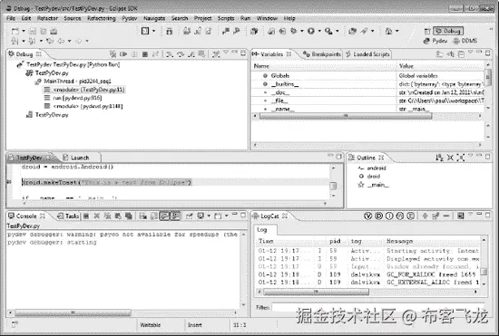Screen dimensions: 499x336
Task: Click the Open Perspective icon
Action: [427, 31]
